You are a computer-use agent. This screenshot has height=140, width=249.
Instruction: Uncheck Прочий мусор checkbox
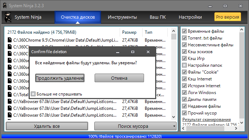[x=184, y=113]
